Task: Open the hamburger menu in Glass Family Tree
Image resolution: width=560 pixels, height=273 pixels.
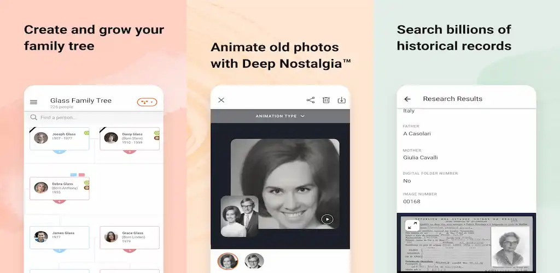Action: (x=33, y=102)
